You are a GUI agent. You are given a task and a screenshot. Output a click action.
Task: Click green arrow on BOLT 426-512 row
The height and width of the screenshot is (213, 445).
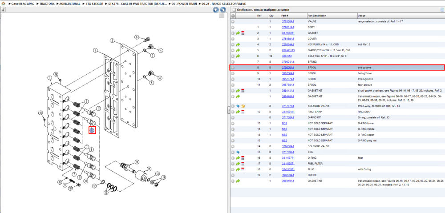click(x=238, y=56)
